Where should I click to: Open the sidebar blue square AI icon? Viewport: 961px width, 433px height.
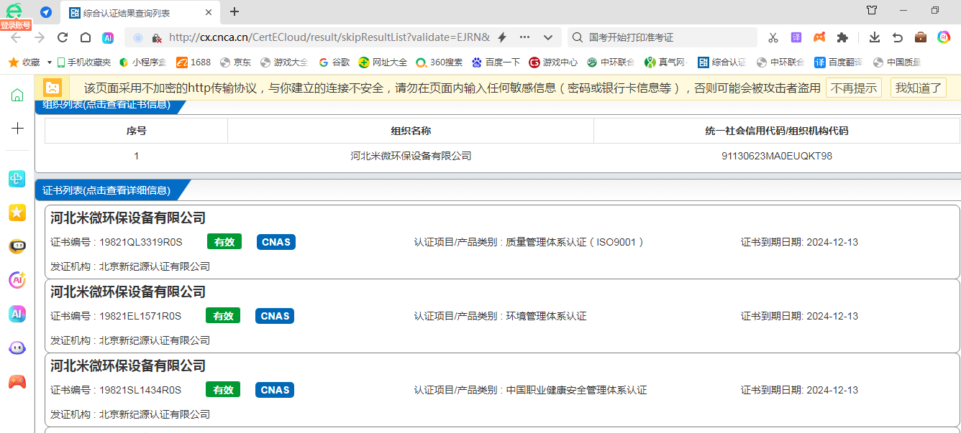click(17, 314)
